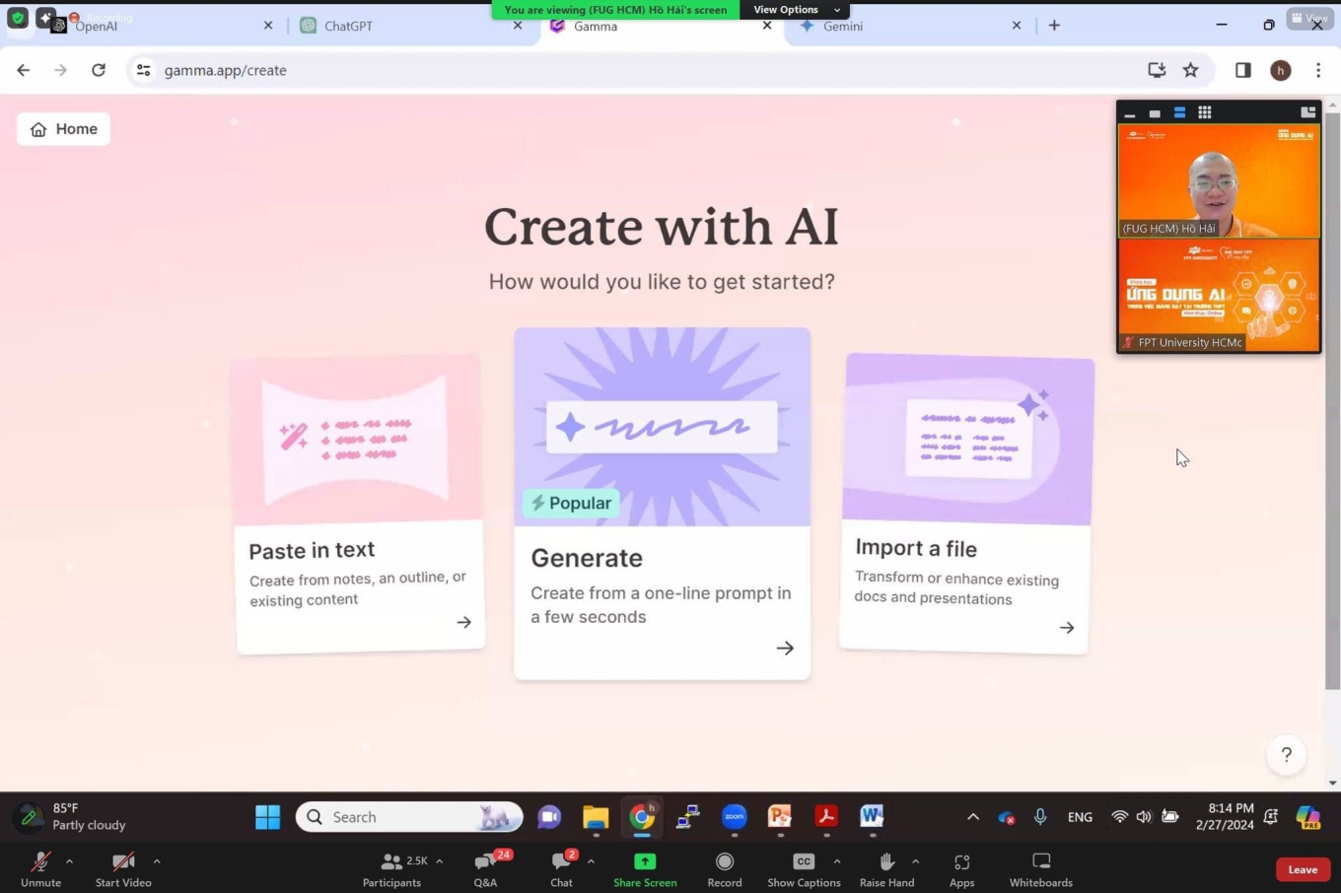Click the Import a file arrow icon
Viewport: 1341px width, 893px height.
[x=1066, y=628]
